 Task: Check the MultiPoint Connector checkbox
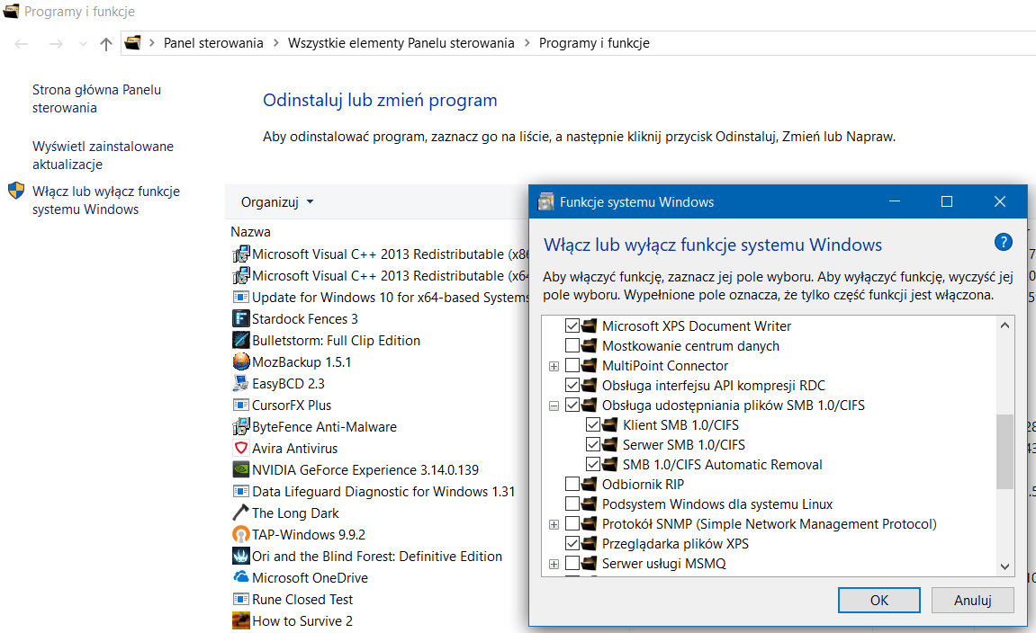[x=572, y=366]
